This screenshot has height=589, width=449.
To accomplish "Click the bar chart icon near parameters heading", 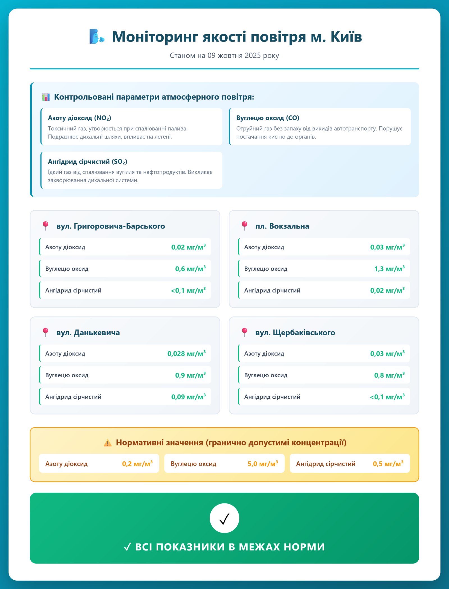I will click(x=46, y=97).
